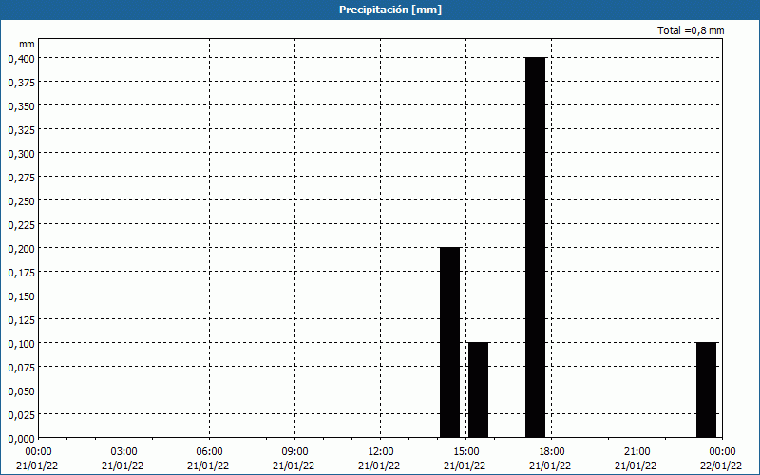This screenshot has width=760, height=475.
Task: Click the 0,075 y-axis label
Action: (x=21, y=368)
